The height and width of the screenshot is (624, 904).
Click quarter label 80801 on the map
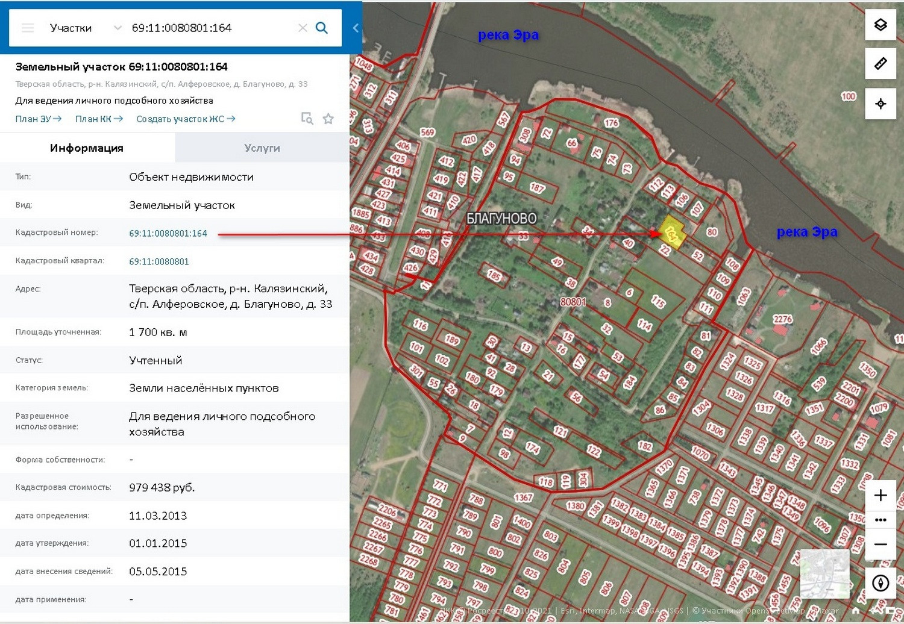[573, 302]
